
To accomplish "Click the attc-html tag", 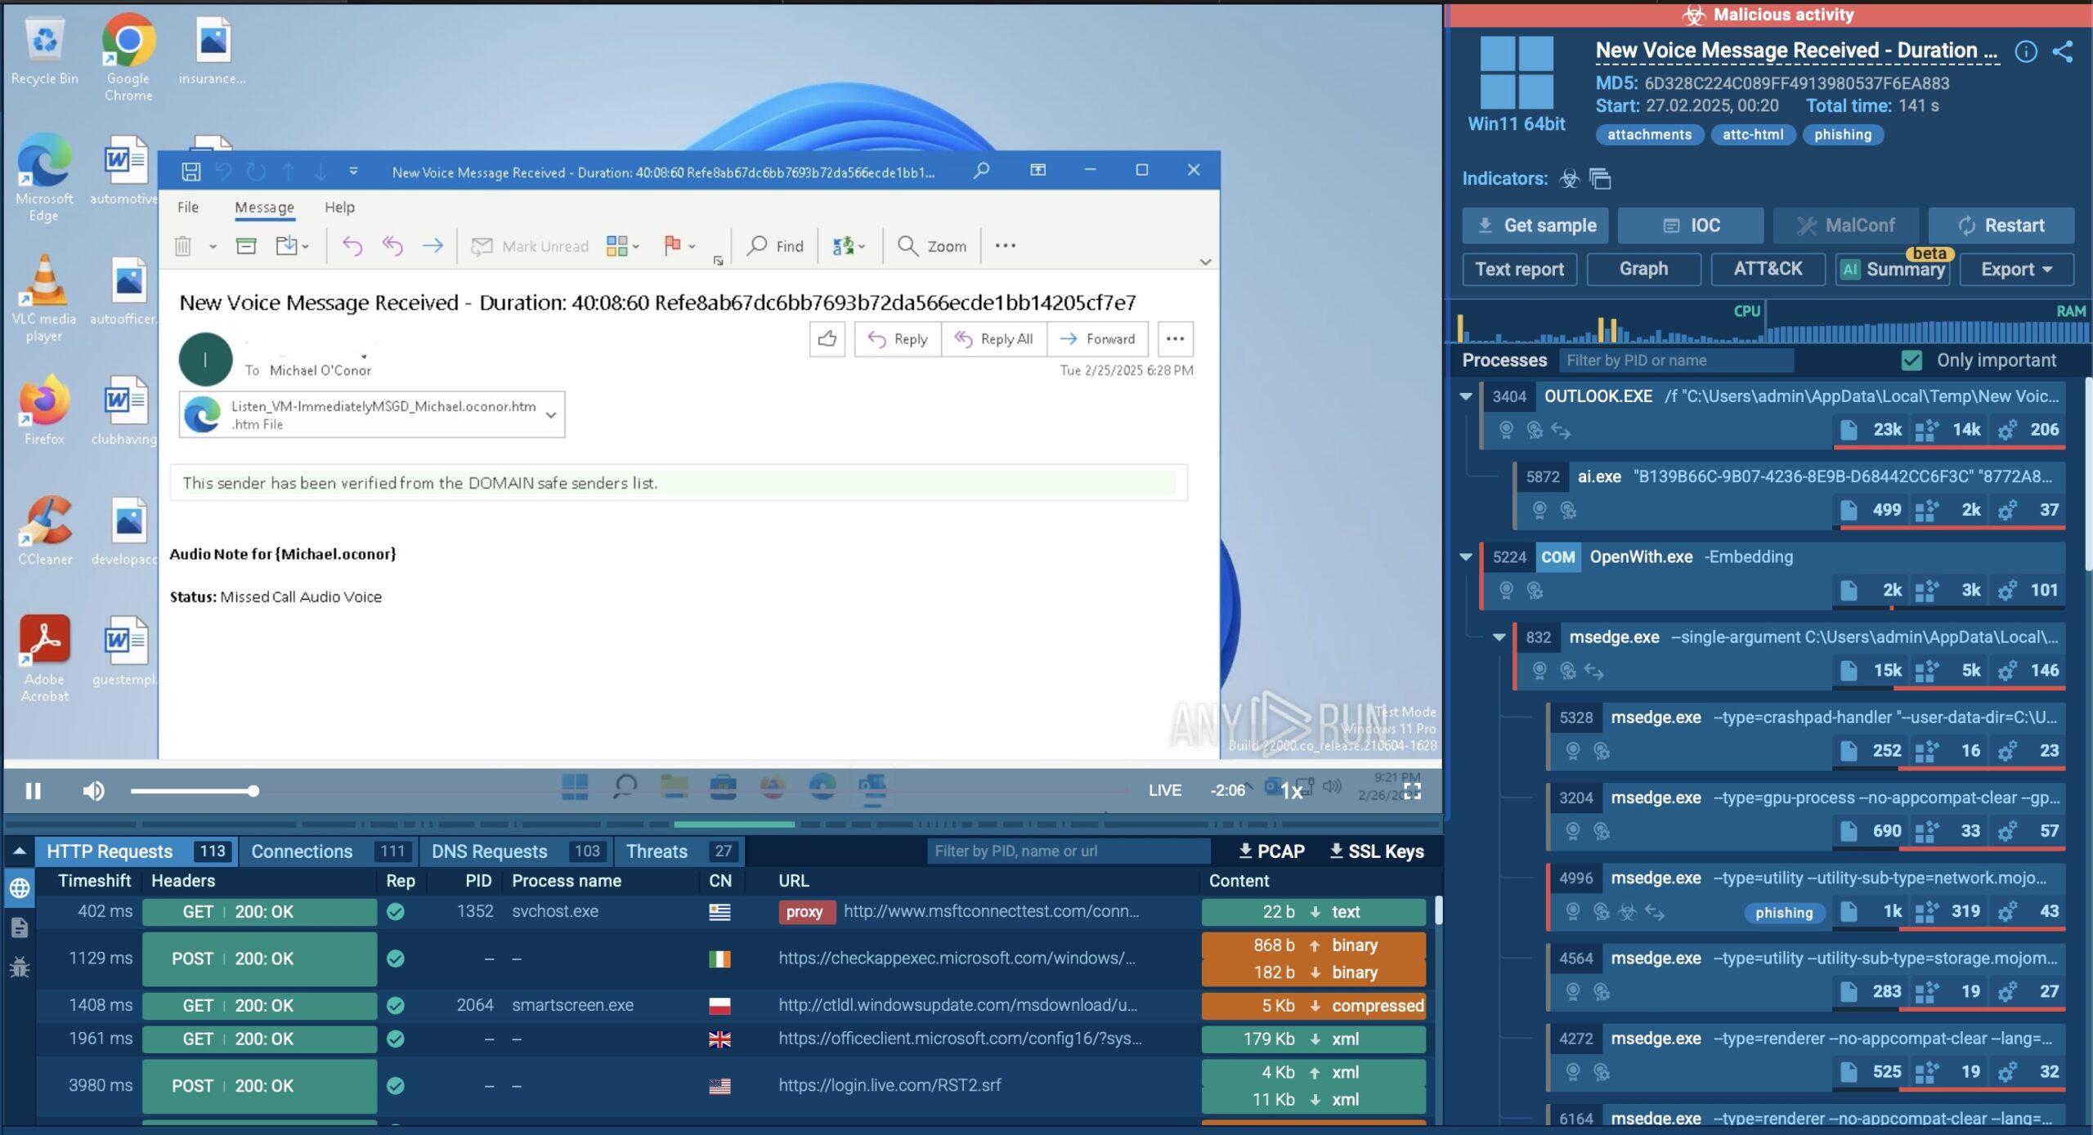I will [x=1753, y=135].
